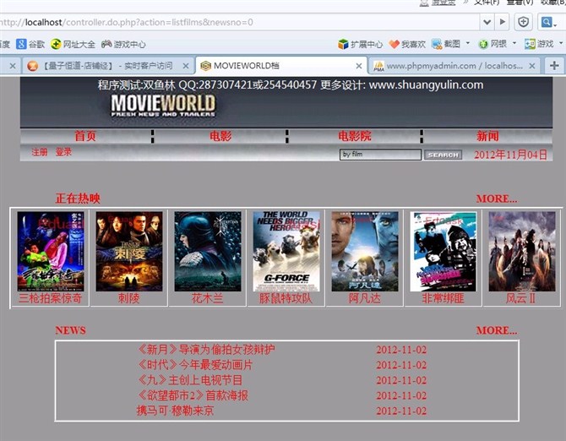Open news 《时代》今年最爱动画片
The height and width of the screenshot is (441, 566).
click(x=195, y=364)
